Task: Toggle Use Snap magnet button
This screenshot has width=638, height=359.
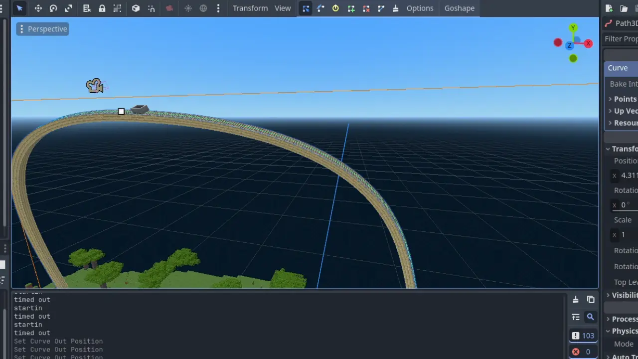Action: coord(151,8)
